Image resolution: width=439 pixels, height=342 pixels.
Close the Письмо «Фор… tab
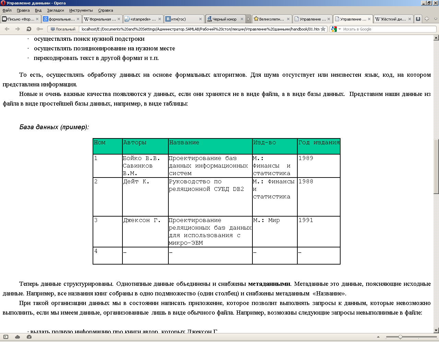(x=37, y=19)
